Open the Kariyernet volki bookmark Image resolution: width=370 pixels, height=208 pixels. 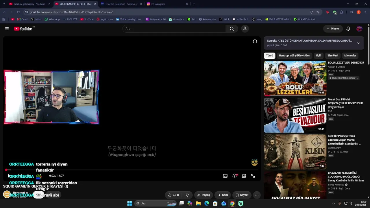pyautogui.click(x=156, y=19)
